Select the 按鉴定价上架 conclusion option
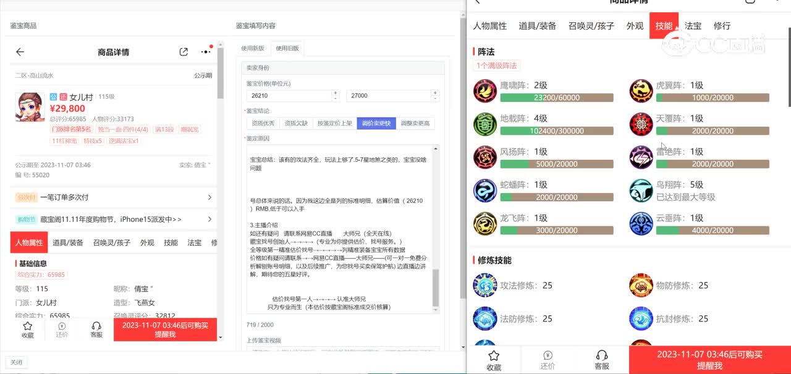The width and height of the screenshot is (791, 374). [x=334, y=123]
